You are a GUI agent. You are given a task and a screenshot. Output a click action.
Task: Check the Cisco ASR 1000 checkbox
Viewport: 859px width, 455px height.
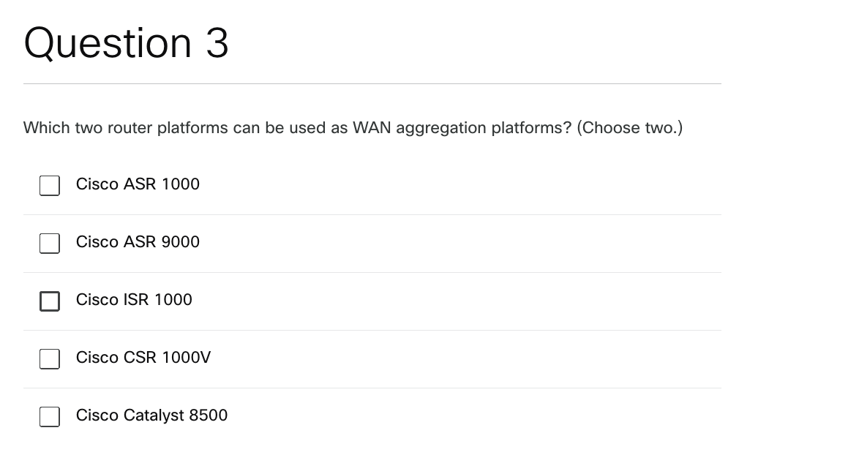click(49, 185)
